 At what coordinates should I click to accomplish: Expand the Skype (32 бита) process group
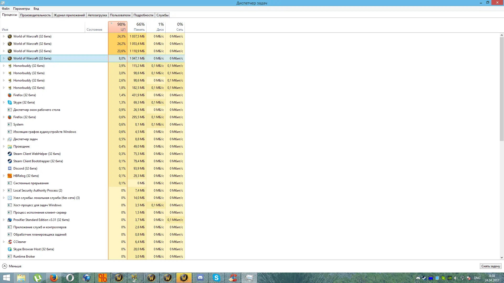(x=4, y=102)
